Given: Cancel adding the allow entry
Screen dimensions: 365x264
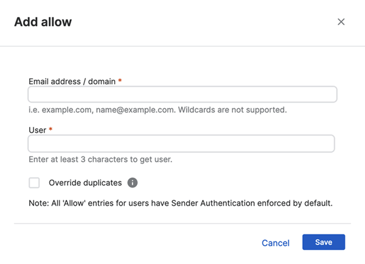Looking at the screenshot, I should tap(276, 243).
